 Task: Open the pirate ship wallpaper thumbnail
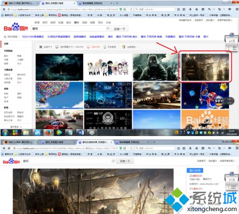tap(205, 67)
